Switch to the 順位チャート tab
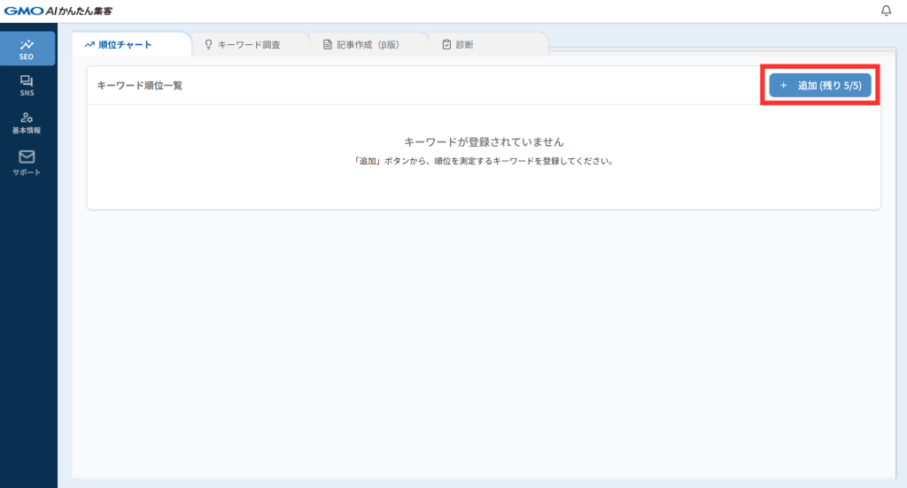The height and width of the screenshot is (488, 907). (125, 44)
